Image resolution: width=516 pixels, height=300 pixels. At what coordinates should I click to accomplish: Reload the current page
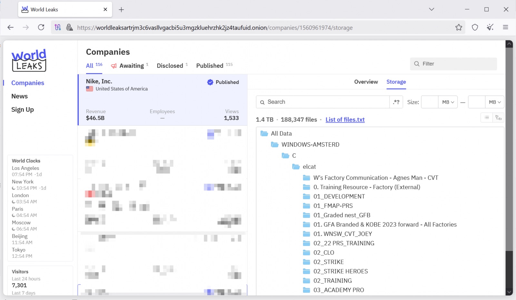coord(41,27)
